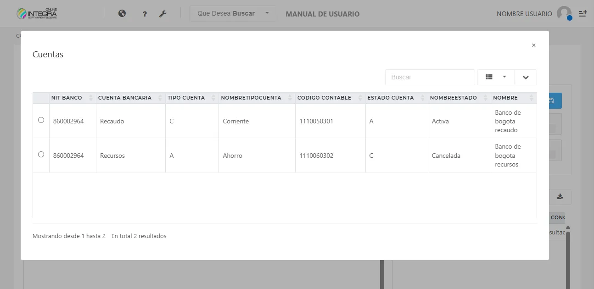Open the column list view dropdown
The height and width of the screenshot is (289, 594).
point(495,77)
